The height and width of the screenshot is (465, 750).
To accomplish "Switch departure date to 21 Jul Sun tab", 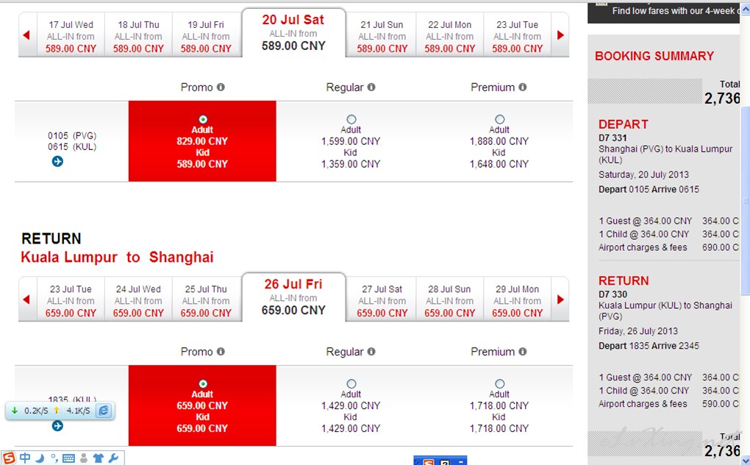I will coord(382,36).
